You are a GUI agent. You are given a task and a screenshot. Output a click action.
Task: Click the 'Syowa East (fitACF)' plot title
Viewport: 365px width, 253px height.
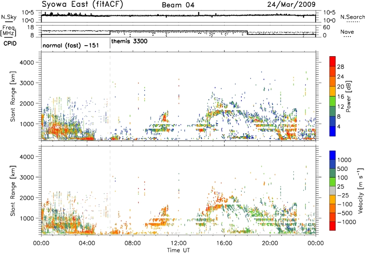(82, 4)
